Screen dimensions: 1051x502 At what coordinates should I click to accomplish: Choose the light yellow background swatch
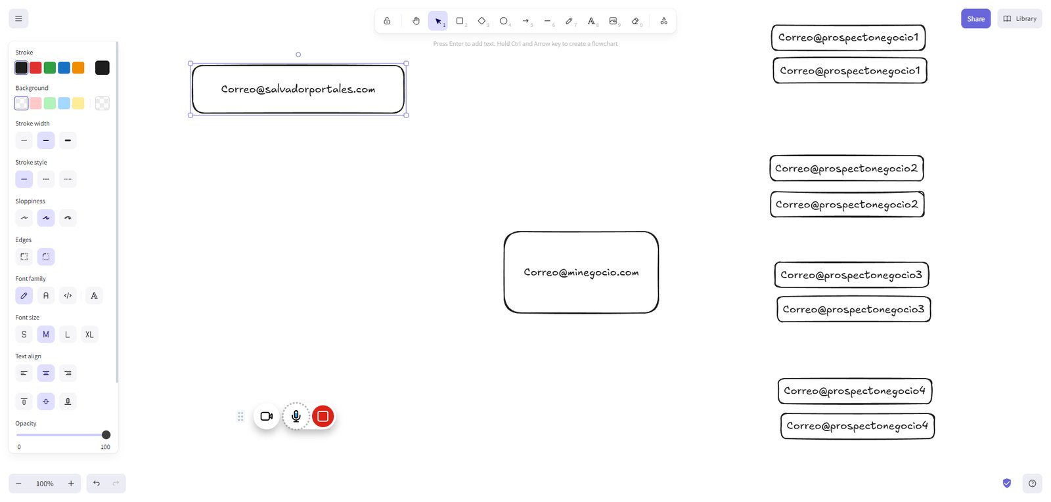pyautogui.click(x=78, y=103)
